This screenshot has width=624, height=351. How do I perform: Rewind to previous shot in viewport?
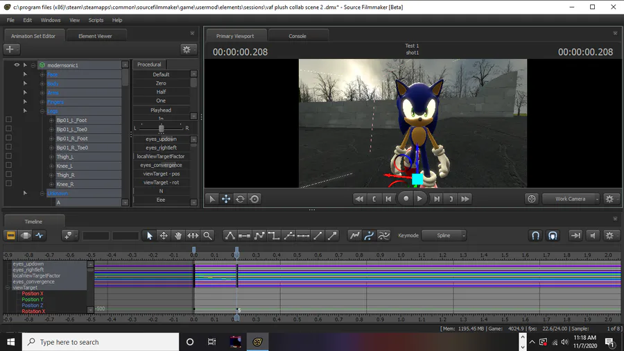tap(359, 199)
